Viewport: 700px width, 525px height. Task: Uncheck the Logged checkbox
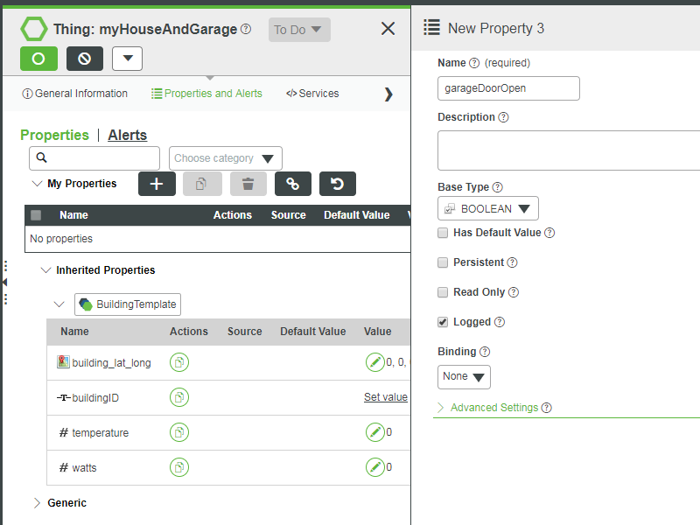pyautogui.click(x=444, y=322)
